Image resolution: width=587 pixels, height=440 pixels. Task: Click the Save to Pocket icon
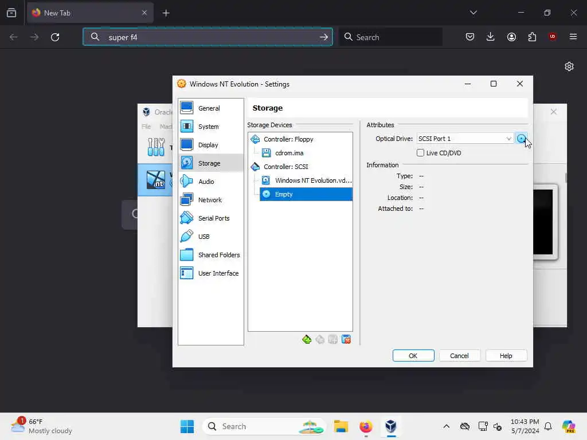click(x=470, y=37)
